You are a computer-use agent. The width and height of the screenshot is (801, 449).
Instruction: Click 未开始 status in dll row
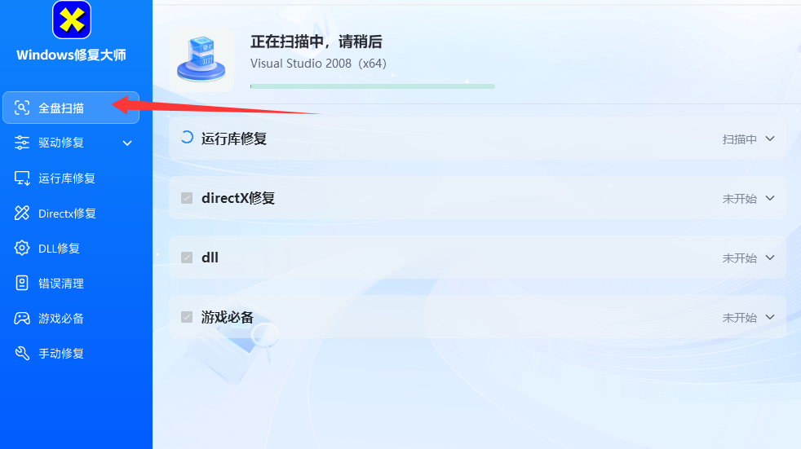[x=739, y=258]
